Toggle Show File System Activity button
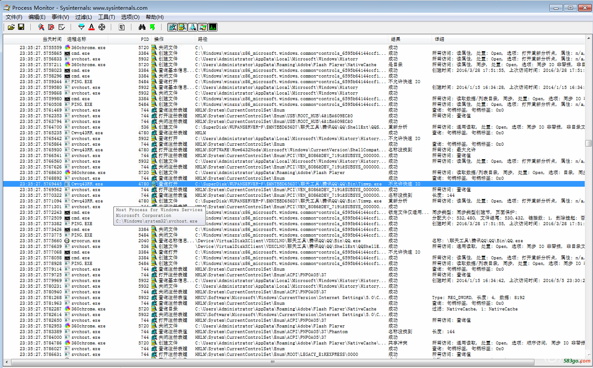This screenshot has height=368, width=593. tap(183, 27)
